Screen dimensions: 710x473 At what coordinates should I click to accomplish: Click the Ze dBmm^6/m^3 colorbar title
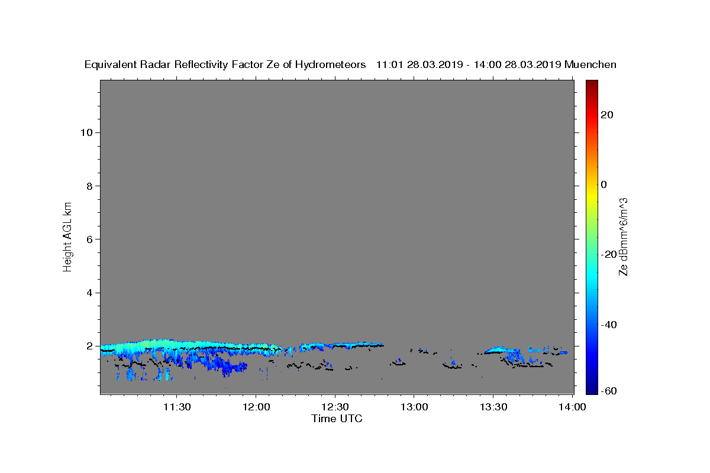pos(622,237)
